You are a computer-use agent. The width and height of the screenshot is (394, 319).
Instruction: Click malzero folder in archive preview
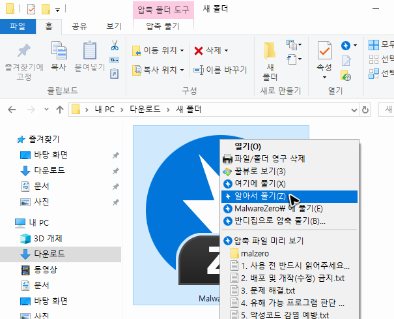coord(289,253)
